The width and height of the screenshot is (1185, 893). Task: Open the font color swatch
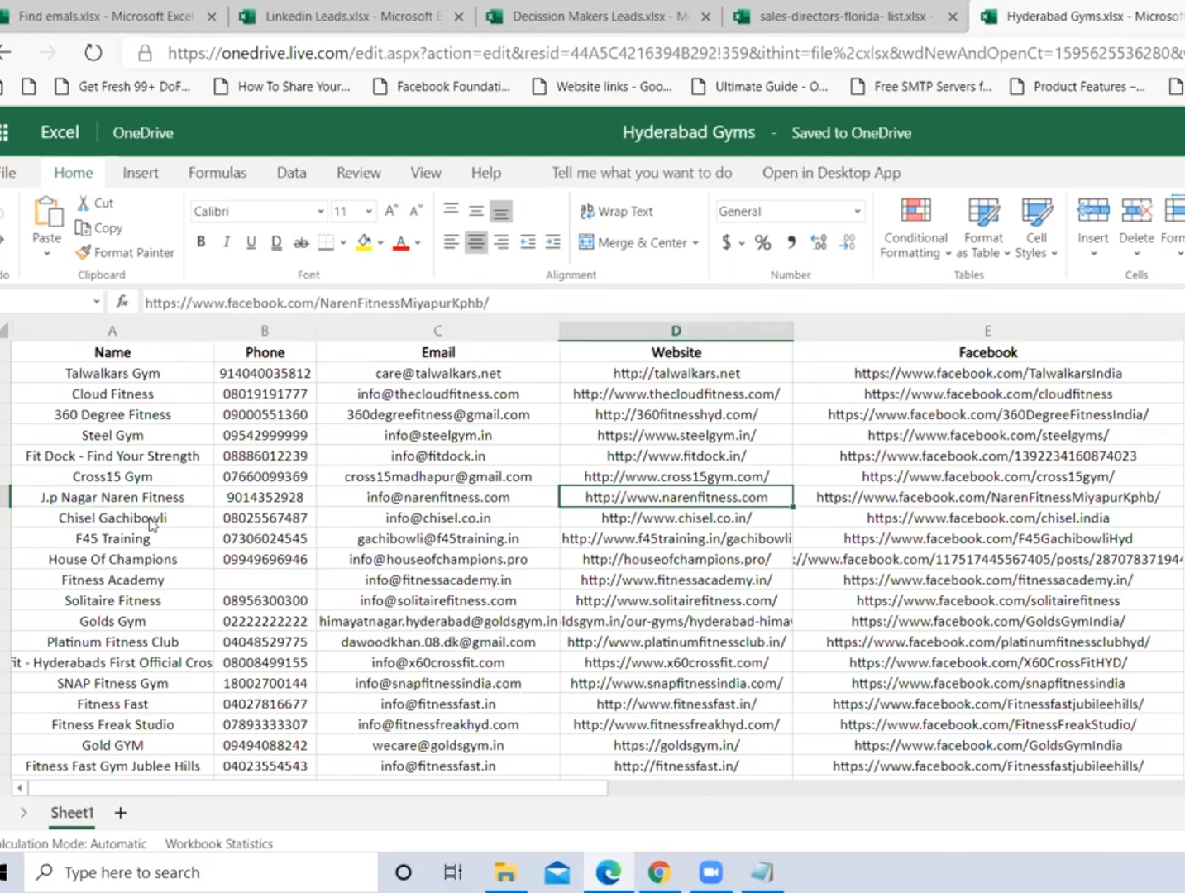click(x=399, y=242)
